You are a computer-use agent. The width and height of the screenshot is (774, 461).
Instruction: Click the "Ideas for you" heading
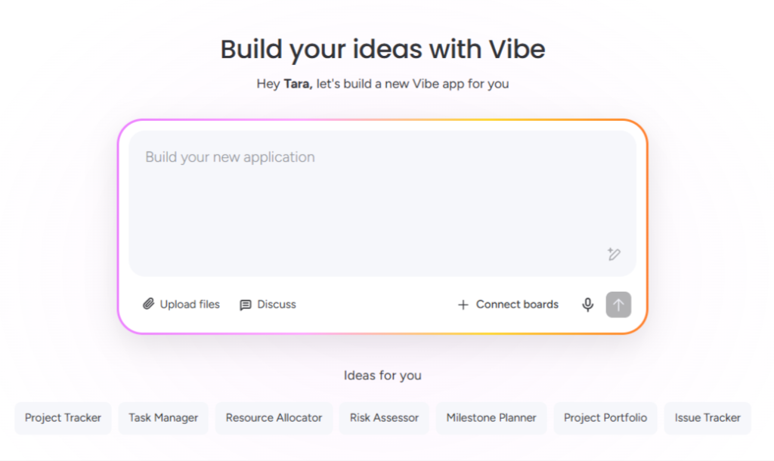(382, 376)
